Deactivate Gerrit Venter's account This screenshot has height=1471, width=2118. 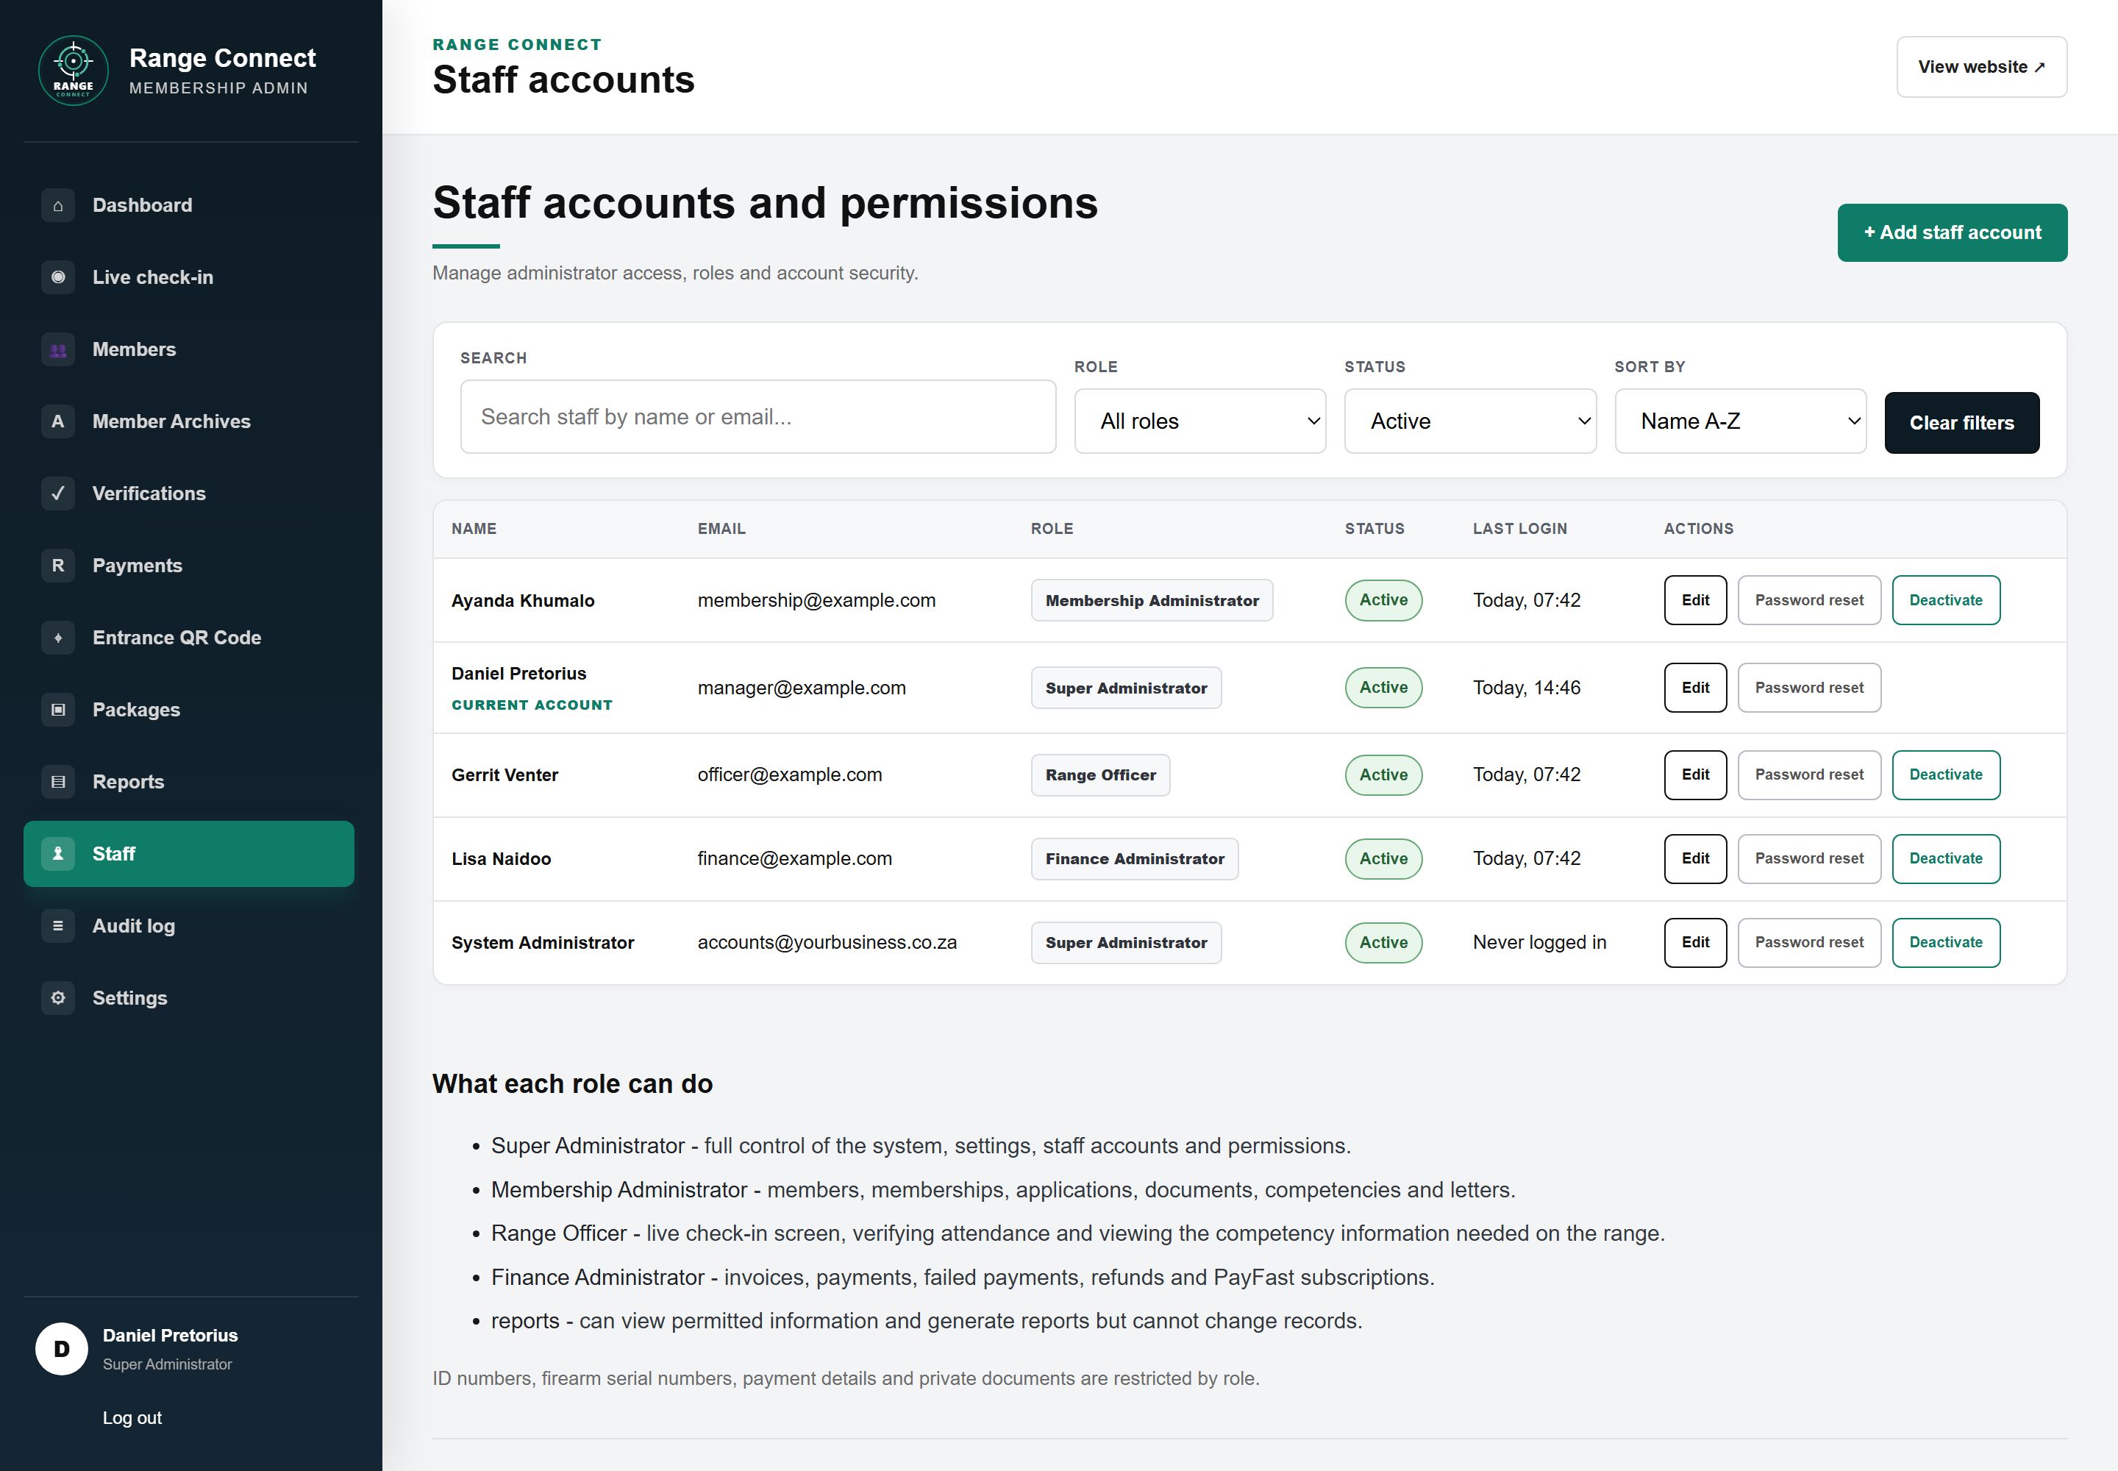(1946, 775)
